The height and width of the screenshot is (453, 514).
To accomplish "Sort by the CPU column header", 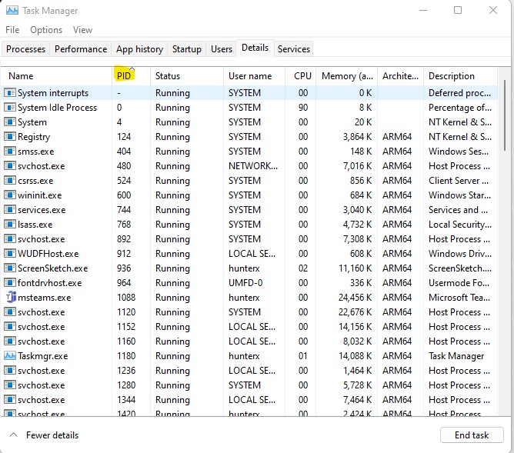I will (302, 76).
